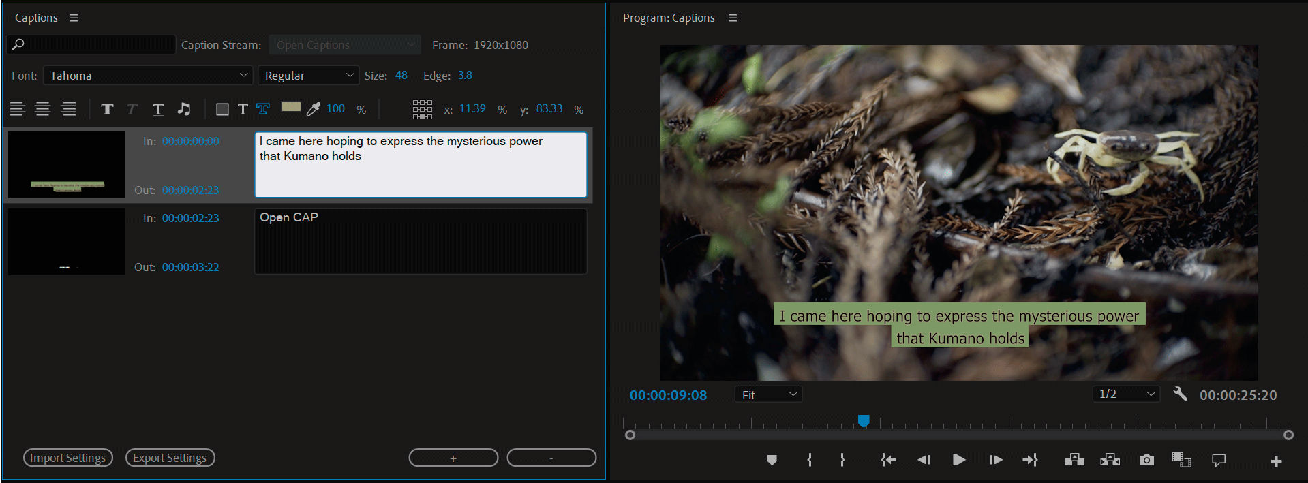Viewport: 1308px width, 483px height.
Task: Align caption text left
Action: [x=18, y=109]
